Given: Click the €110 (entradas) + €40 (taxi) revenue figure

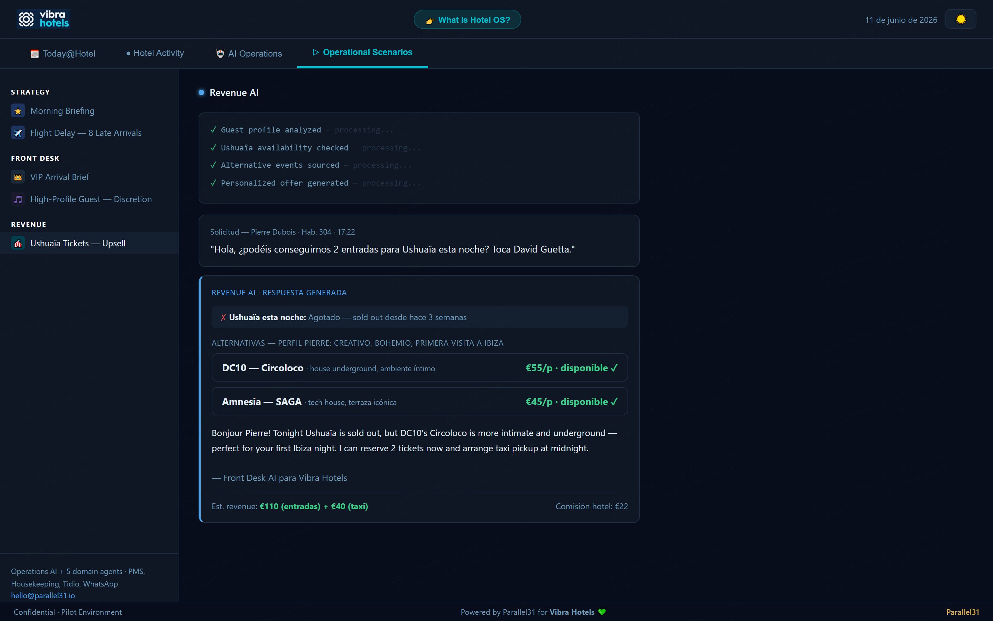Looking at the screenshot, I should tap(314, 506).
